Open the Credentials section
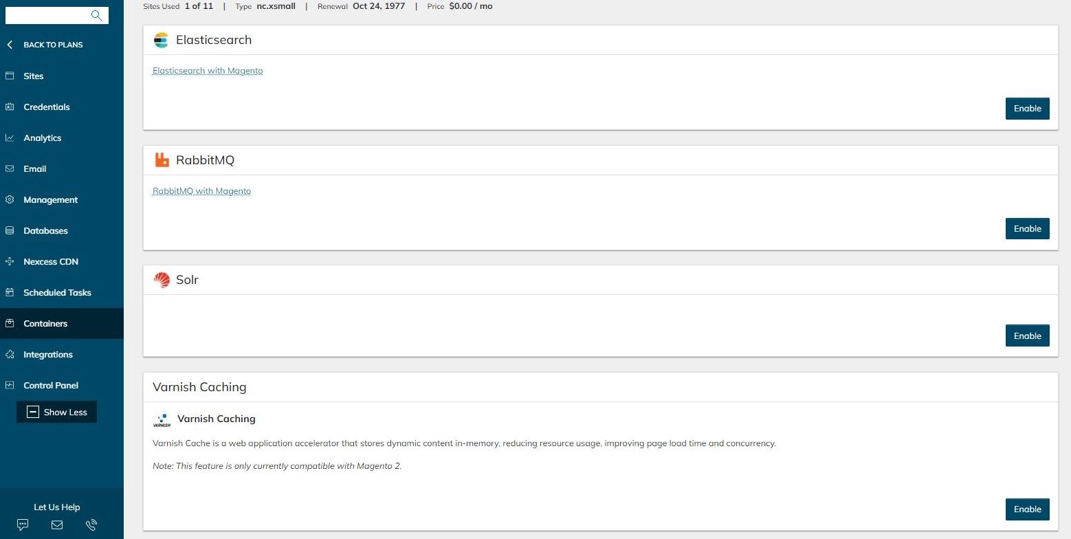Viewport: 1071px width, 539px height. click(62, 107)
